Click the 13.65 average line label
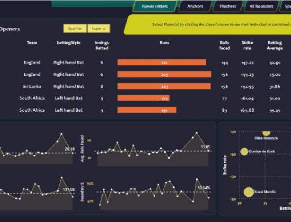Screen dimensions: 291x222 (x=206, y=147)
